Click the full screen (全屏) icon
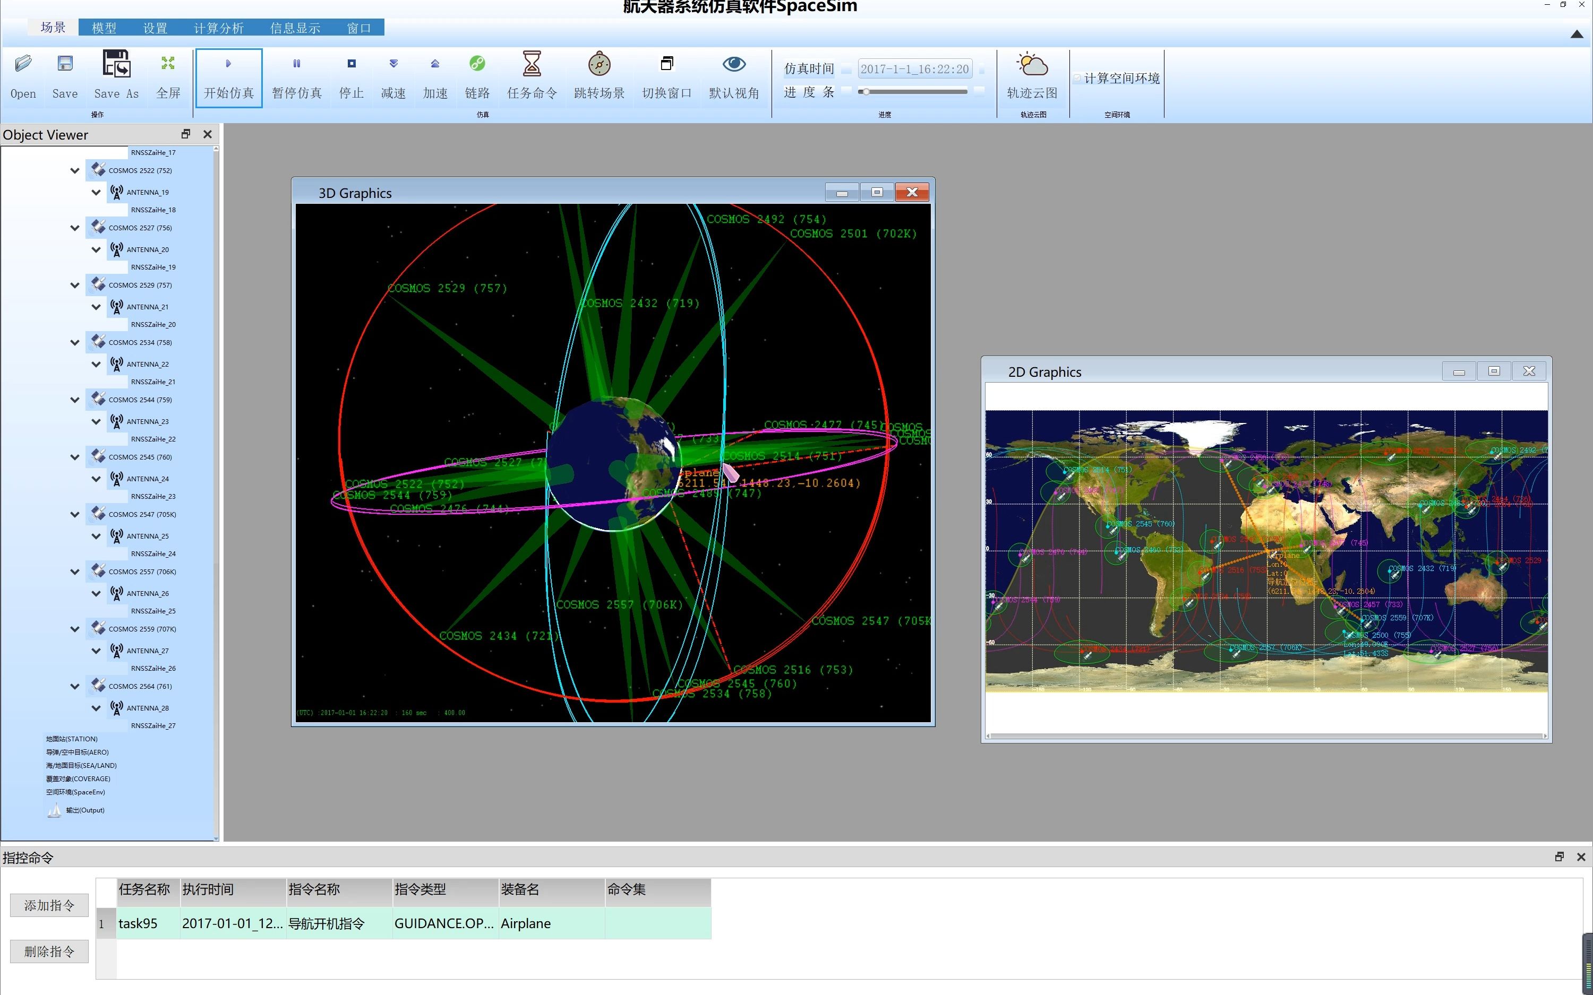Image resolution: width=1593 pixels, height=995 pixels. point(168,64)
